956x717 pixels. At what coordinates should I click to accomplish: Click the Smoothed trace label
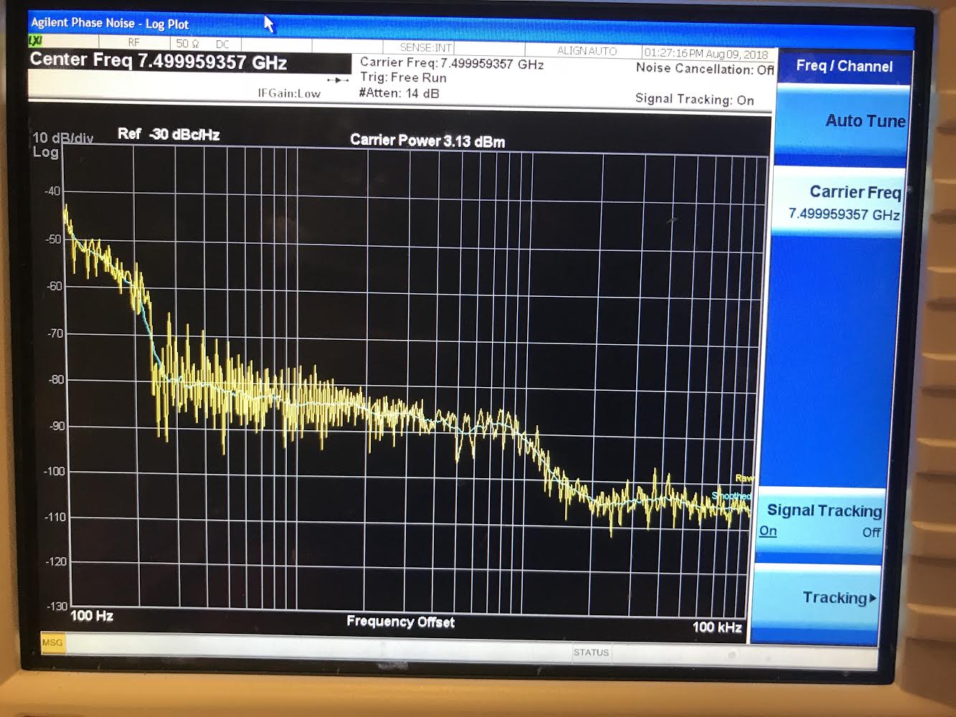pos(731,496)
